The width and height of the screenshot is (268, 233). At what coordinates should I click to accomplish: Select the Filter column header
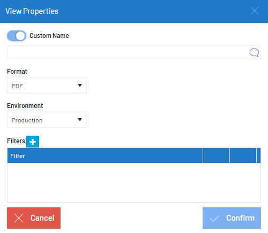[105, 156]
